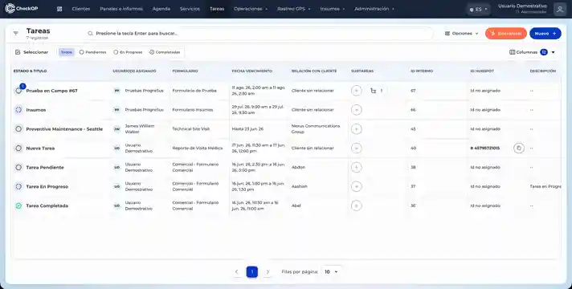Image resolution: width=572 pixels, height=289 pixels.
Task: Add subtask for Tarea Pendiente row
Action: click(357, 167)
